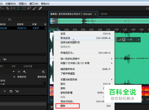Viewport: 149px width, 110px height.
Task: Choose 存储选区为... in context menu
Action: pos(84,53)
